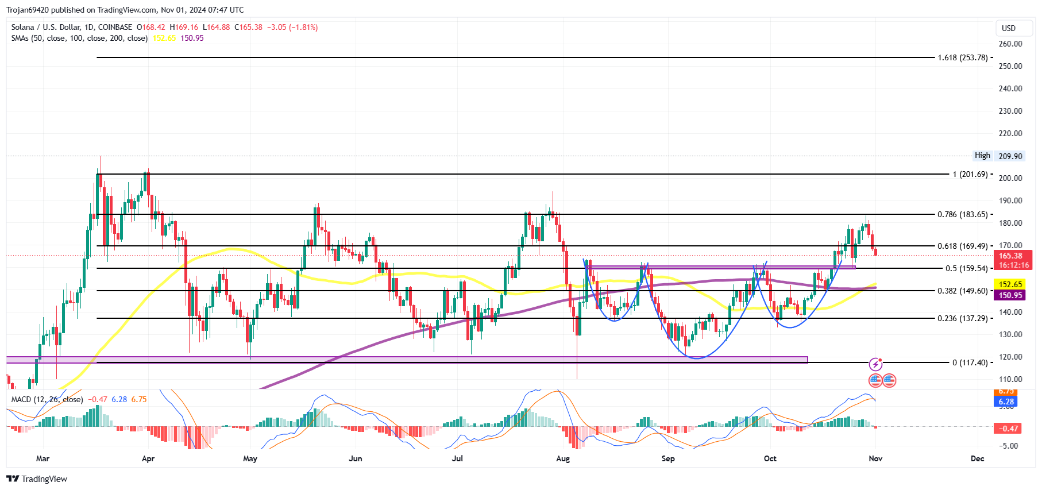This screenshot has height=490, width=1042.
Task: Click the purple SMA price tag 150.95
Action: tap(1010, 295)
